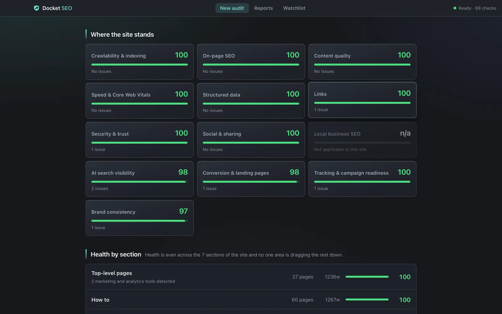Click '2 issues' under AI search visibility
The width and height of the screenshot is (502, 314).
(x=100, y=189)
